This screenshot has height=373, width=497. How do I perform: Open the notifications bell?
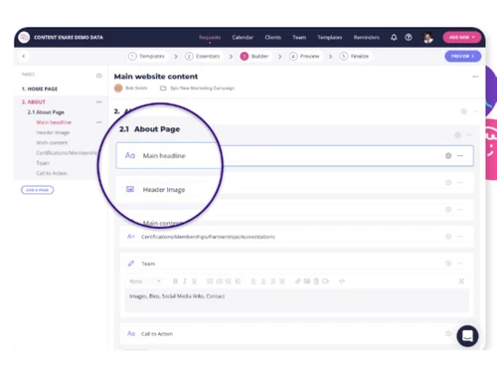394,38
